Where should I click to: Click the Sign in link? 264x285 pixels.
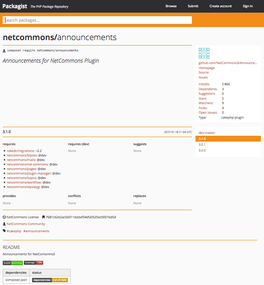[248, 6]
